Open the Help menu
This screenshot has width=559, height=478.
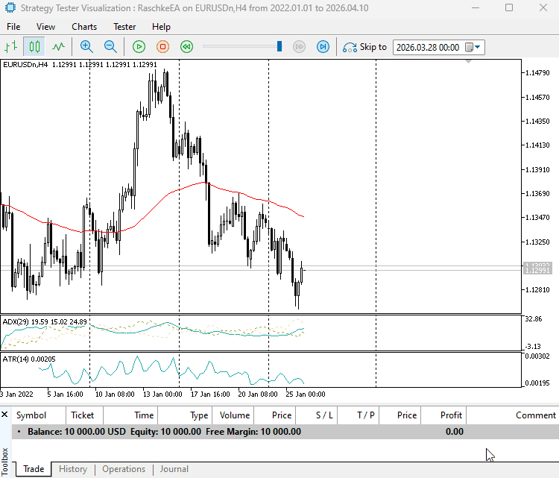pos(161,27)
